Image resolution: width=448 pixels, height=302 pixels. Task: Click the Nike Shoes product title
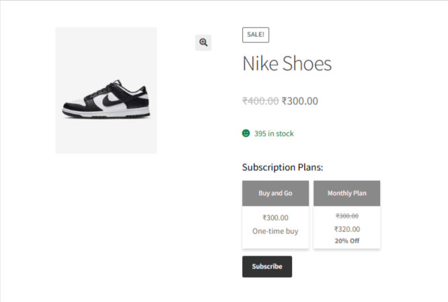point(287,64)
